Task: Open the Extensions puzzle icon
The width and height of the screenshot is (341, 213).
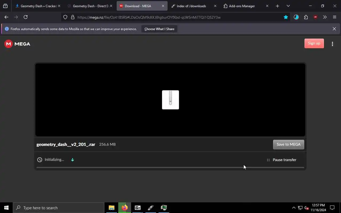Action: [306, 17]
